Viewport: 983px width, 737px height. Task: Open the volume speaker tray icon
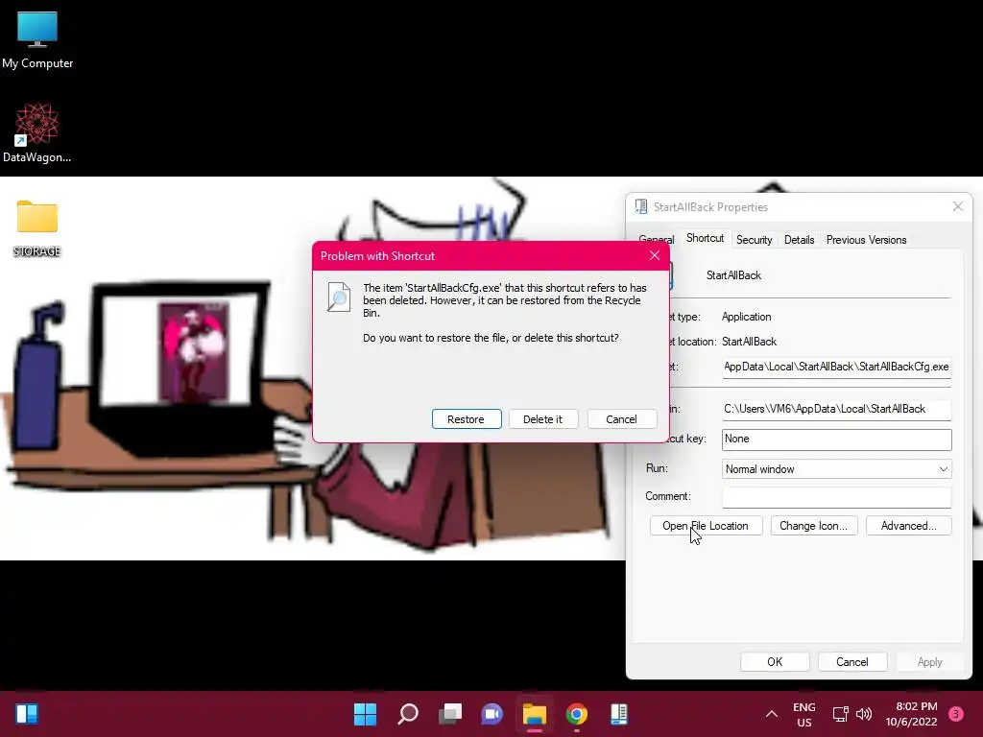(x=864, y=714)
